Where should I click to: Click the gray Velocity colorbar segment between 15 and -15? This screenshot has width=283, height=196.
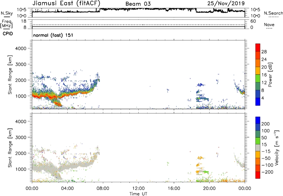pyautogui.click(x=258, y=148)
